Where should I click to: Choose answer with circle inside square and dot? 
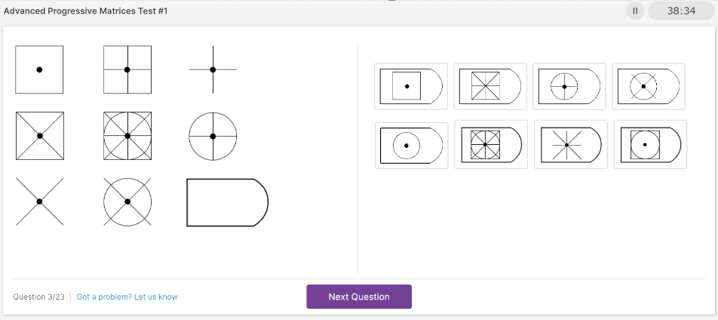click(650, 144)
